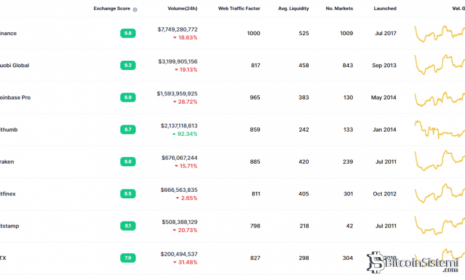Sort by Web Traffic Factor header
The image size is (465, 280).
tap(239, 9)
